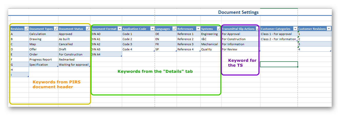The width and height of the screenshot is (340, 115).
Task: Select the Reference 1 cell
Action: 189,34
